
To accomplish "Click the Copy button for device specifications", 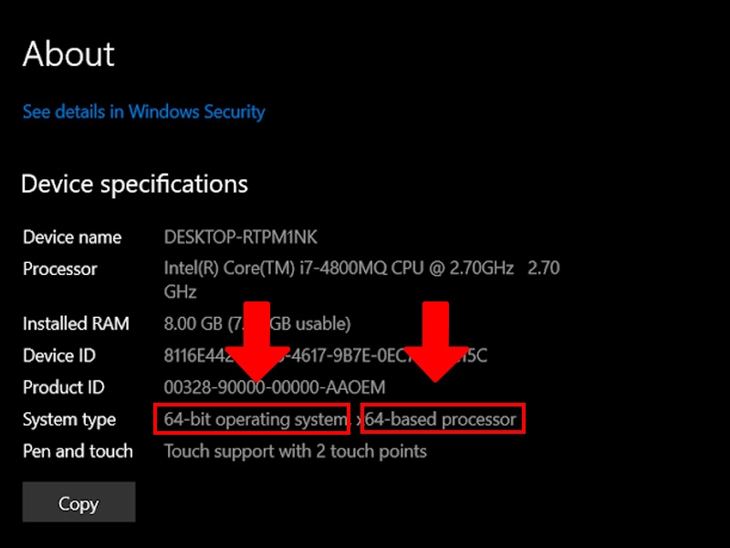I will (78, 503).
